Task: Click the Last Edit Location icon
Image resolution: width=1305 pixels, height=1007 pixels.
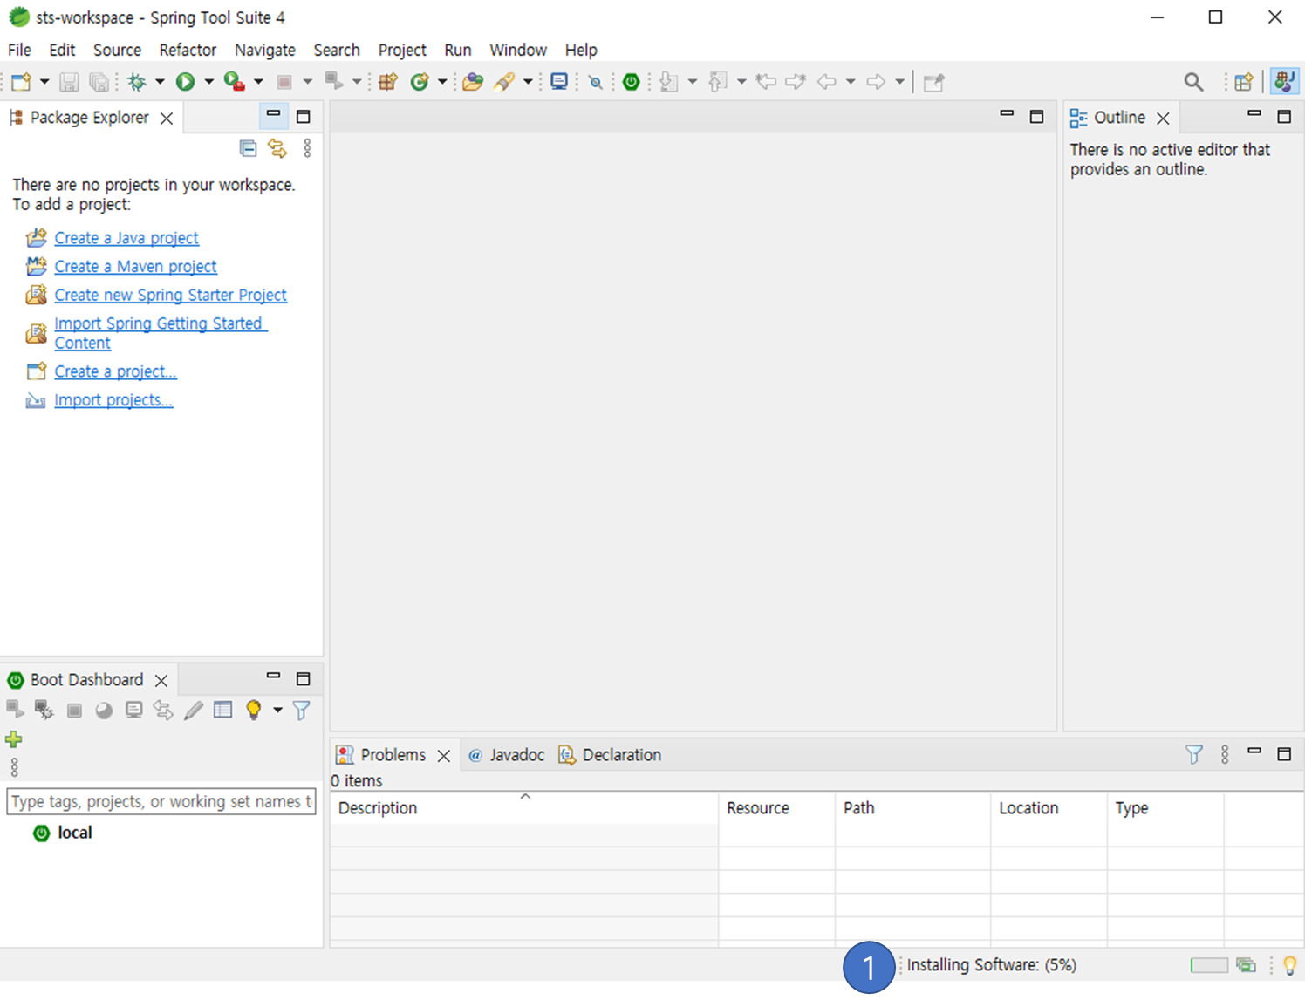Action: point(766,82)
